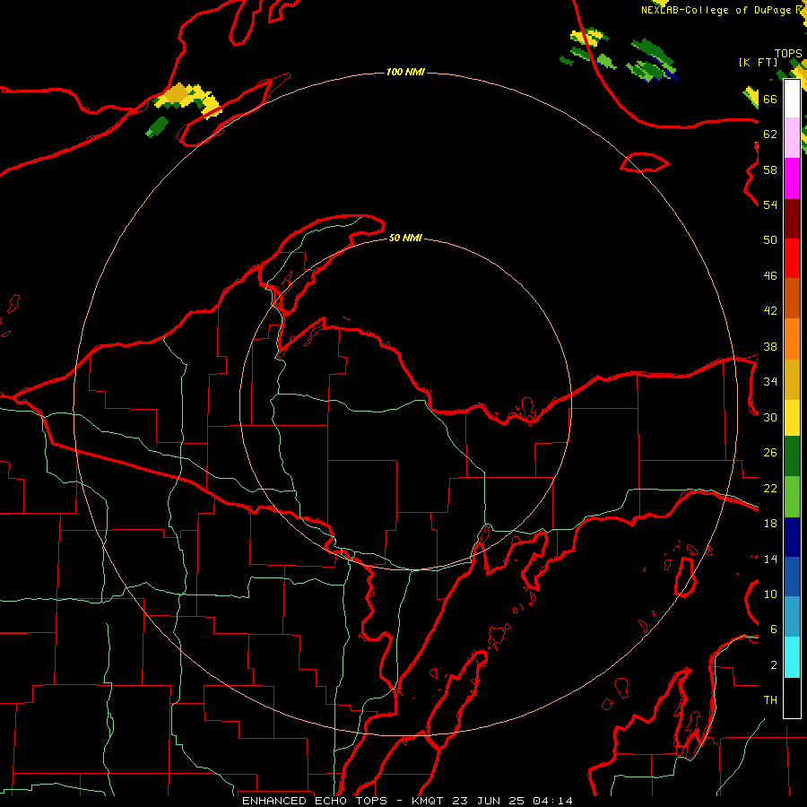807x807 pixels.
Task: Click the '14' legend value
Action: (x=770, y=559)
